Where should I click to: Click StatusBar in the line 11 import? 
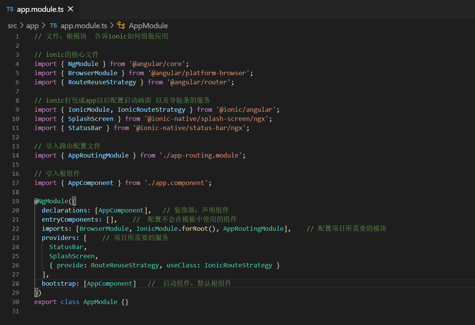pos(85,128)
